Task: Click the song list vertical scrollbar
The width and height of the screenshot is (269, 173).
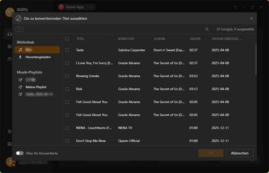Action: coord(256,59)
